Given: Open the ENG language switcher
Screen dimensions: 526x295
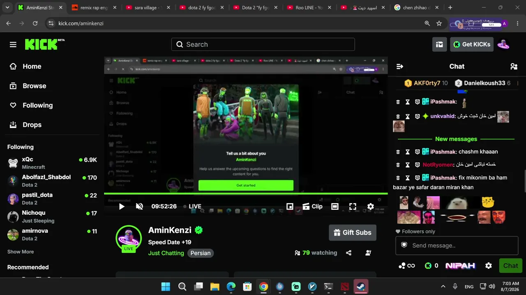Looking at the screenshot, I should coord(469,286).
